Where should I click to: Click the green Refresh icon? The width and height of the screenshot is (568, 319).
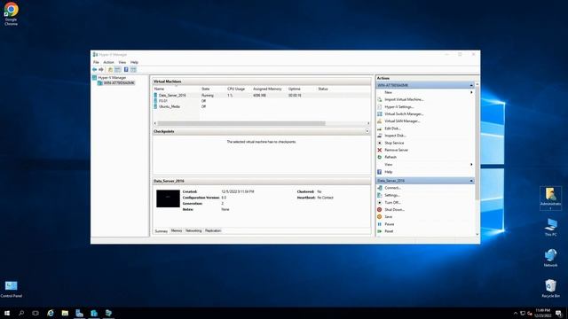point(380,158)
